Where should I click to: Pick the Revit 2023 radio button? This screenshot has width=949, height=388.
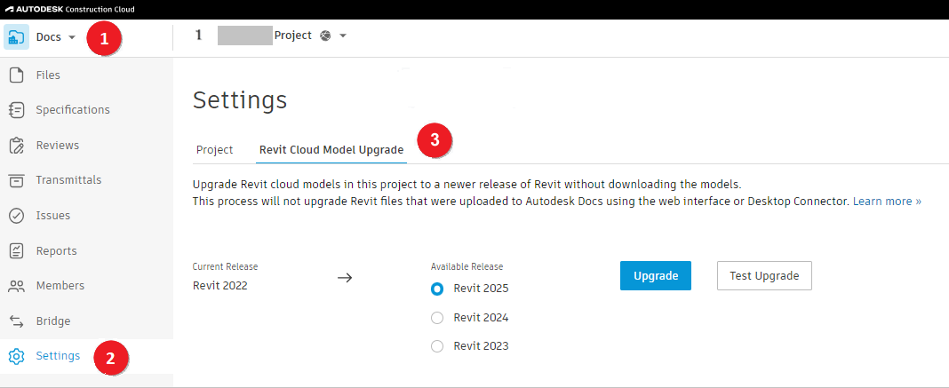(436, 346)
